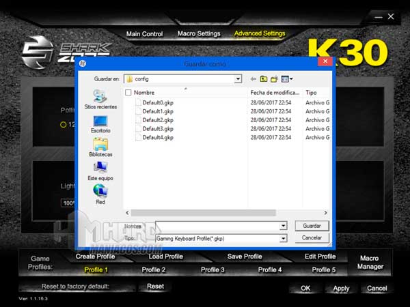Screen dimensions: 410x307
Task: Click Load Profile
Action: point(166,257)
